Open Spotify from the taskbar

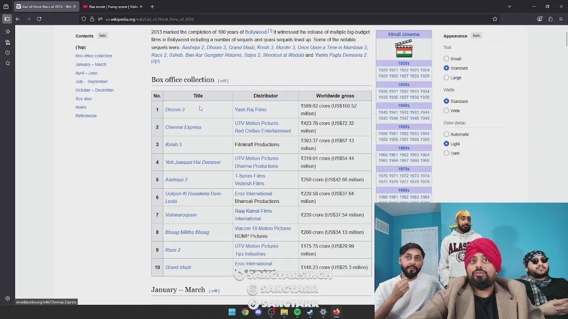pyautogui.click(x=297, y=312)
